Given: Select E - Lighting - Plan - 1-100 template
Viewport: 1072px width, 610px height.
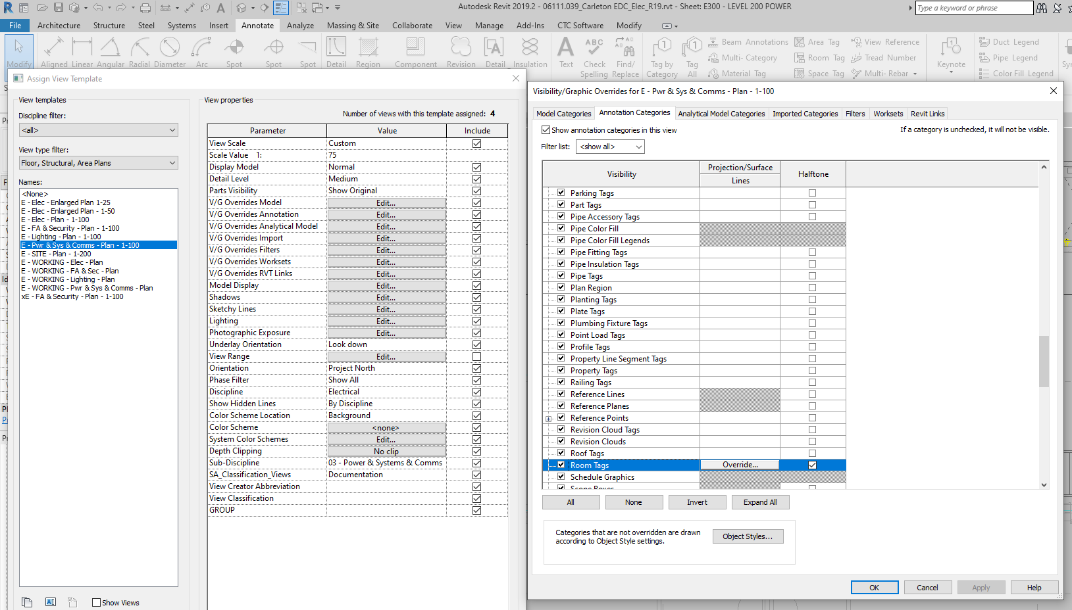Looking at the screenshot, I should pyautogui.click(x=61, y=237).
